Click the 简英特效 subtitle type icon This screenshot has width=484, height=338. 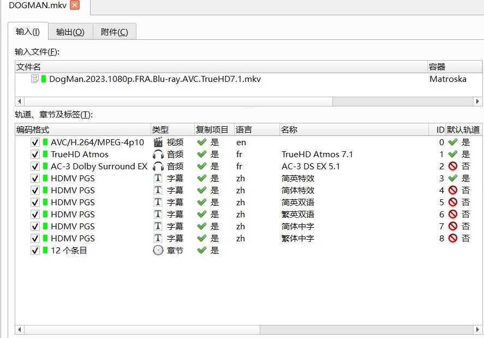pos(158,179)
